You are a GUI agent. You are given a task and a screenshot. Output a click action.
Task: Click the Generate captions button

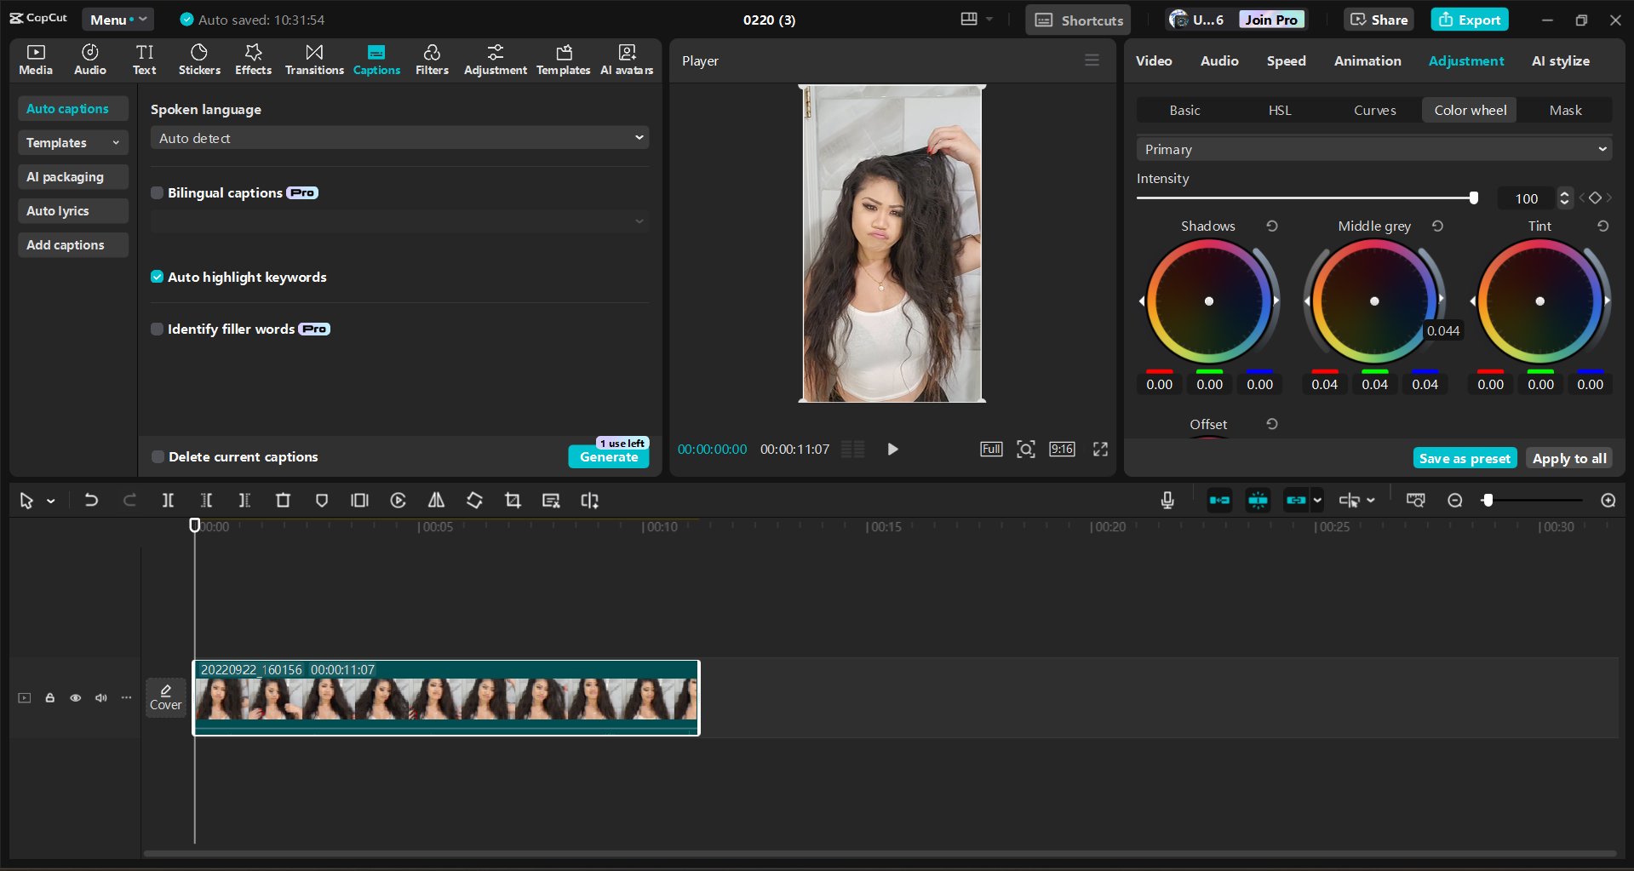[608, 457]
